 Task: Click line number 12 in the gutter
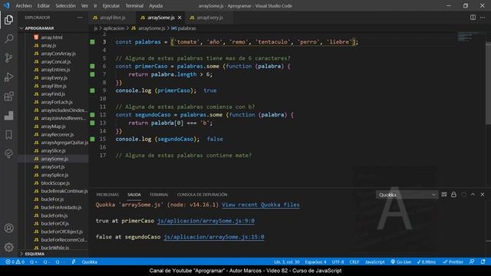coord(103,115)
